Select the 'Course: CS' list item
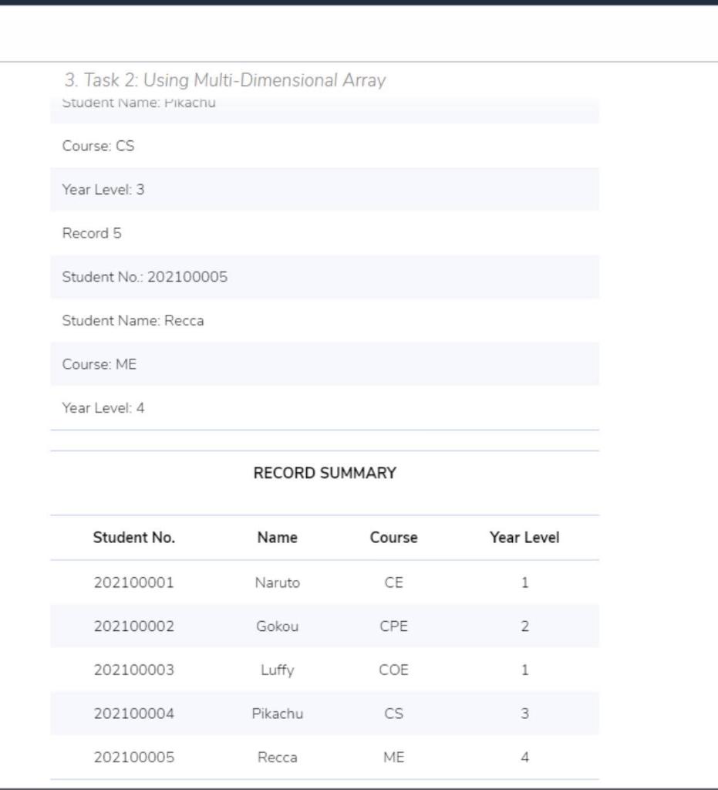Viewport: 718px width, 790px height. tap(325, 145)
